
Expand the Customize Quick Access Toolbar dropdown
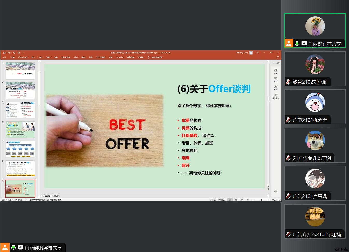point(23,53)
